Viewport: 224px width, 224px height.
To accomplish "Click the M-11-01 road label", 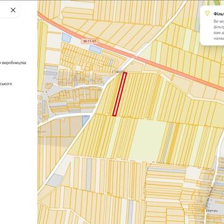I will pyautogui.click(x=90, y=41).
